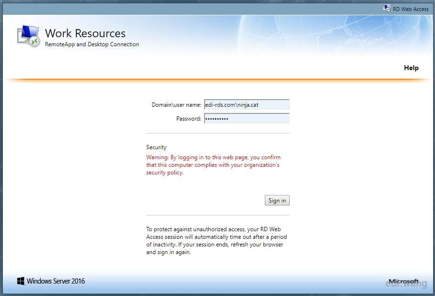The width and height of the screenshot is (435, 296).
Task: Click the Microsoft logo text
Action: (403, 281)
